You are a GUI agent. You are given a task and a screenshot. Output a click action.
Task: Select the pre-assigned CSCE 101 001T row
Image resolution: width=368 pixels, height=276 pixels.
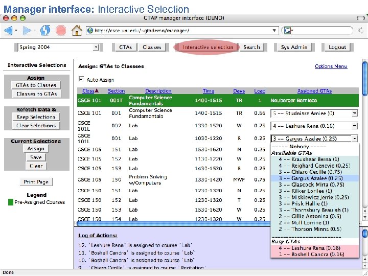[x=218, y=101]
